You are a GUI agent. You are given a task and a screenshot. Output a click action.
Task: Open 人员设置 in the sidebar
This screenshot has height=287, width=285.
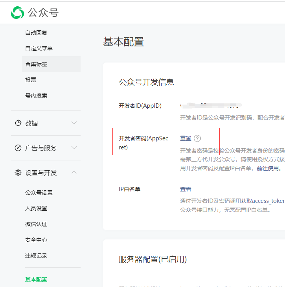click(36, 208)
